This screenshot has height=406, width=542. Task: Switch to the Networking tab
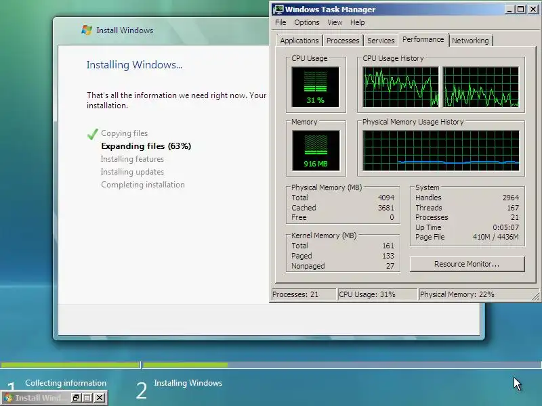pos(470,41)
